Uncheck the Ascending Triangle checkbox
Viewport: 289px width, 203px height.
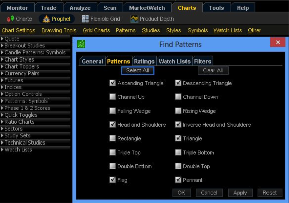click(113, 83)
